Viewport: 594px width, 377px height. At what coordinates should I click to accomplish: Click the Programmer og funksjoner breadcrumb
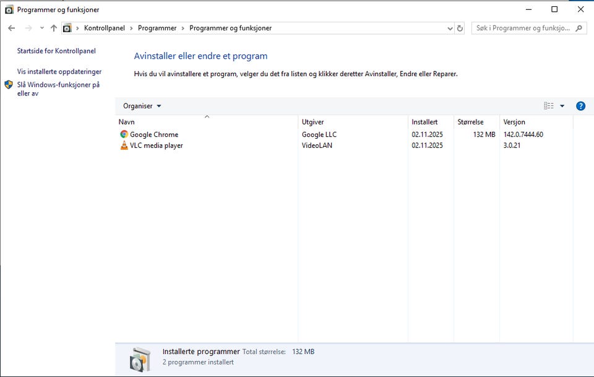pos(230,28)
